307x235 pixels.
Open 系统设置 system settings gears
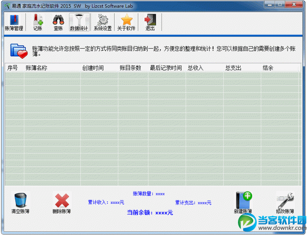point(103,22)
